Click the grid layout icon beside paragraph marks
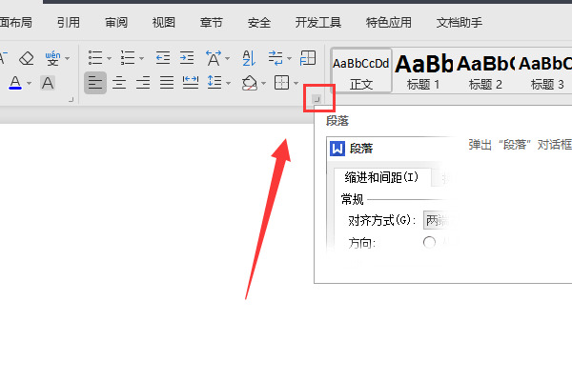This screenshot has height=382, width=572. (x=308, y=58)
